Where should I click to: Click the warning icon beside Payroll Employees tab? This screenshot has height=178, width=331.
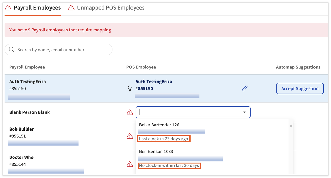[x=8, y=8]
